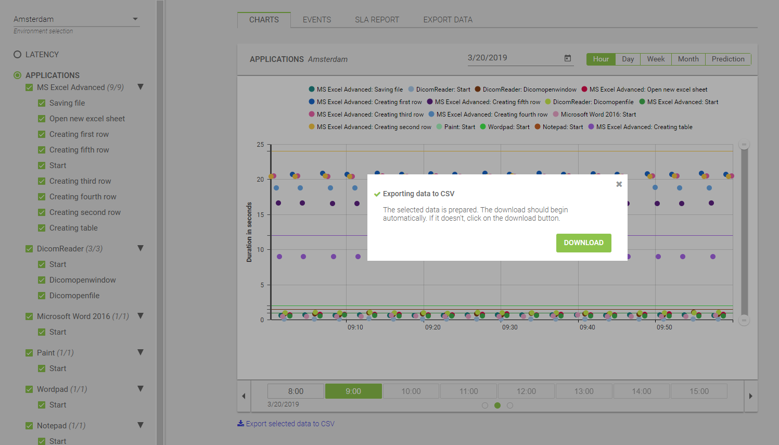Uncheck the Wordpad group checkbox
Viewport: 779px width, 445px height.
point(29,389)
